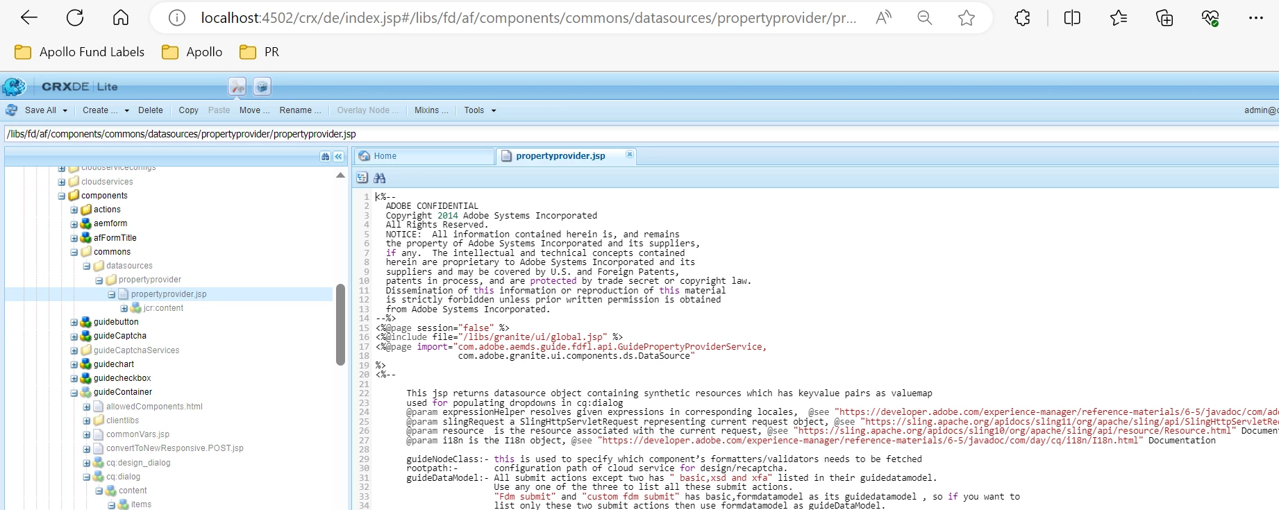Click the browser address bar URL
Screen dimensions: 1279x510
coord(528,18)
